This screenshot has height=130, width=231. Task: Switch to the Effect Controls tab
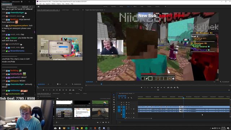click(x=76, y=10)
